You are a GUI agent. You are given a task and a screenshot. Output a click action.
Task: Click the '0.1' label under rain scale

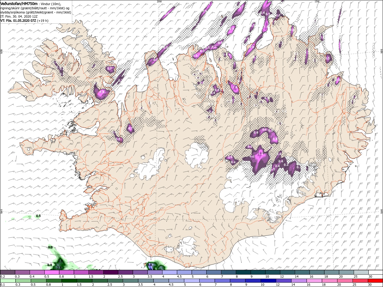click(x=2, y=285)
